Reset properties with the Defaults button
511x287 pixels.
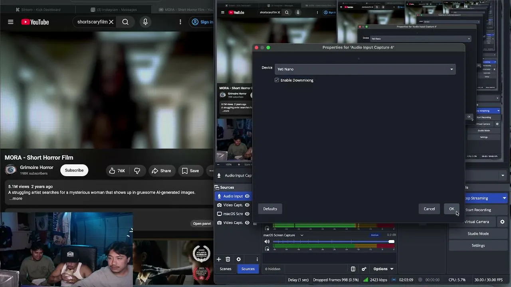click(x=270, y=209)
